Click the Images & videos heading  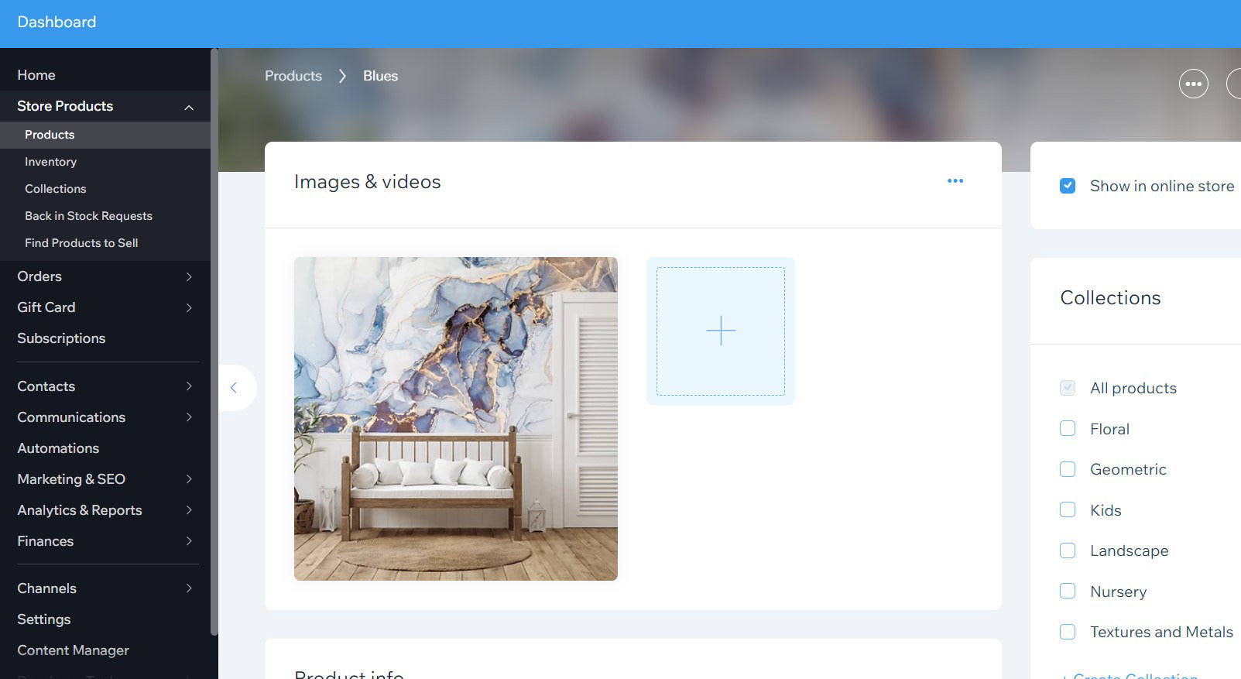coord(367,182)
